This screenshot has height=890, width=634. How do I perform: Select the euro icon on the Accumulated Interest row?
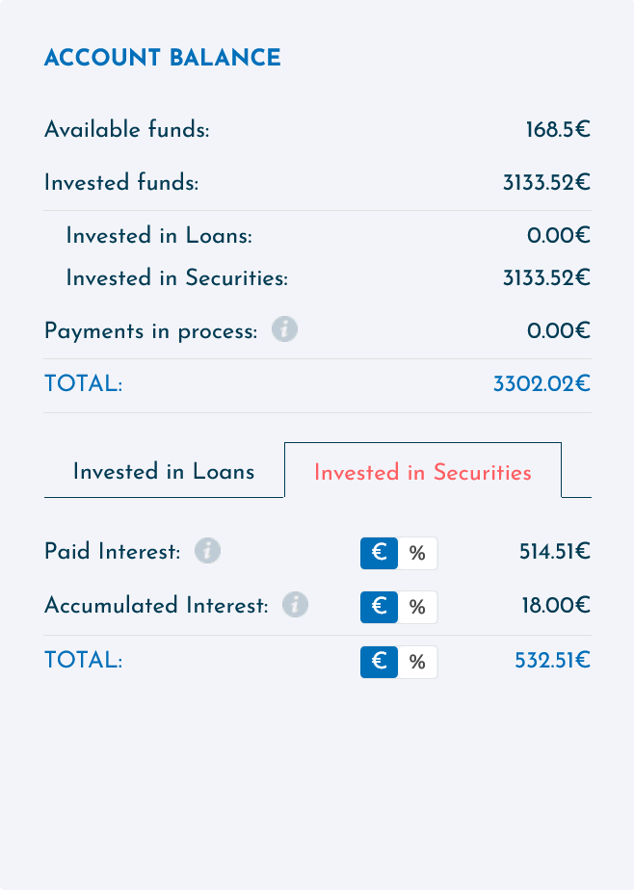(x=379, y=607)
